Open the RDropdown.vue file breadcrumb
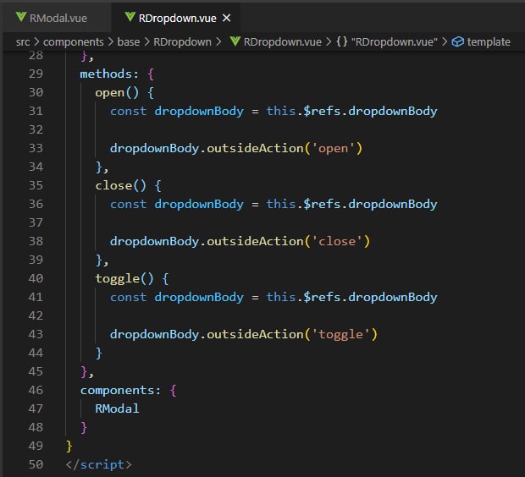This screenshot has height=477, width=525. [282, 41]
